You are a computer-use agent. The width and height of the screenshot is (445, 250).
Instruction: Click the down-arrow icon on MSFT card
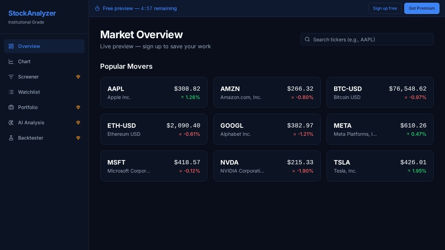pyautogui.click(x=180, y=171)
